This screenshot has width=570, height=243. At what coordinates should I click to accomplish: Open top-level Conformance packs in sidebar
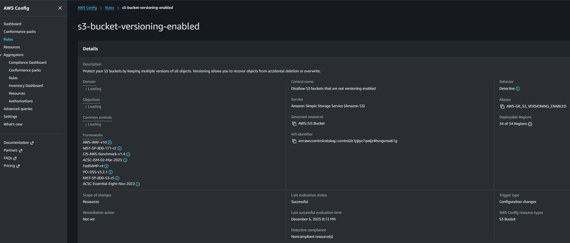[x=20, y=32]
